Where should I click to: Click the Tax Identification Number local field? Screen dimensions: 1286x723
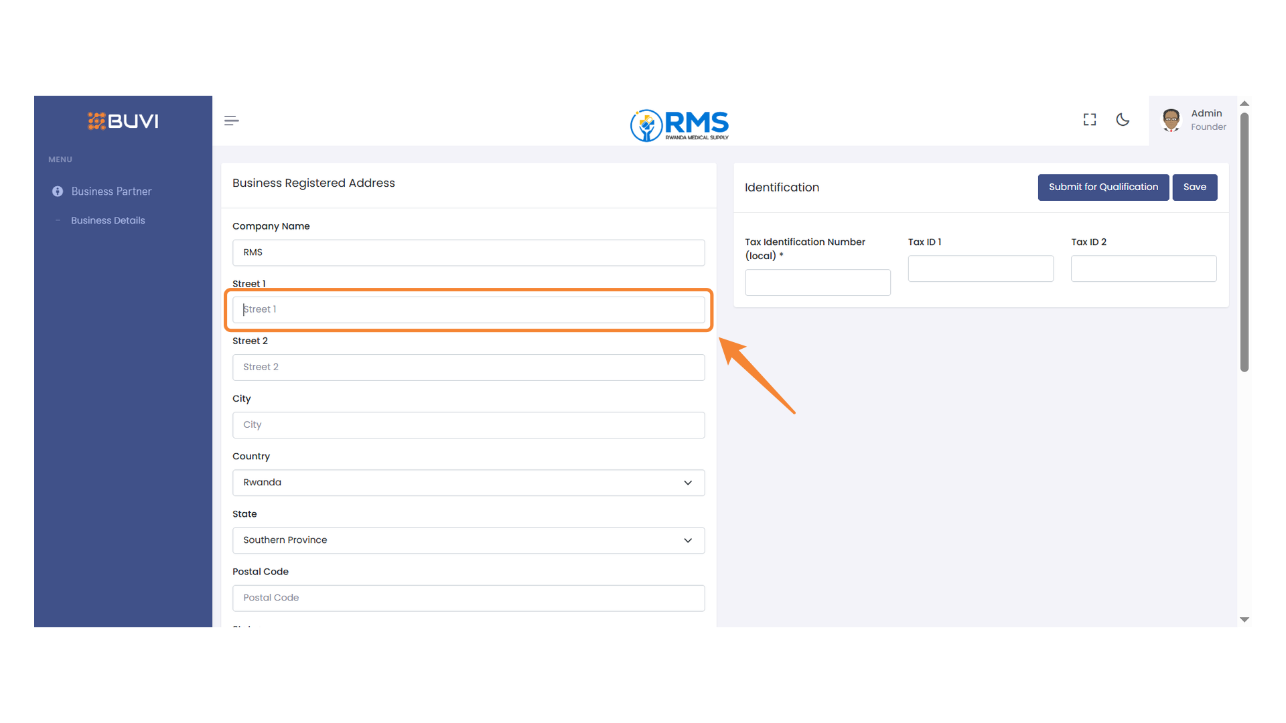pyautogui.click(x=817, y=283)
